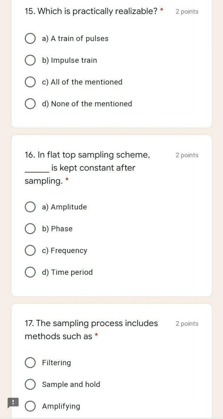This screenshot has width=223, height=419.
Task: Choose d) None of the mentioned
Action: (x=30, y=103)
